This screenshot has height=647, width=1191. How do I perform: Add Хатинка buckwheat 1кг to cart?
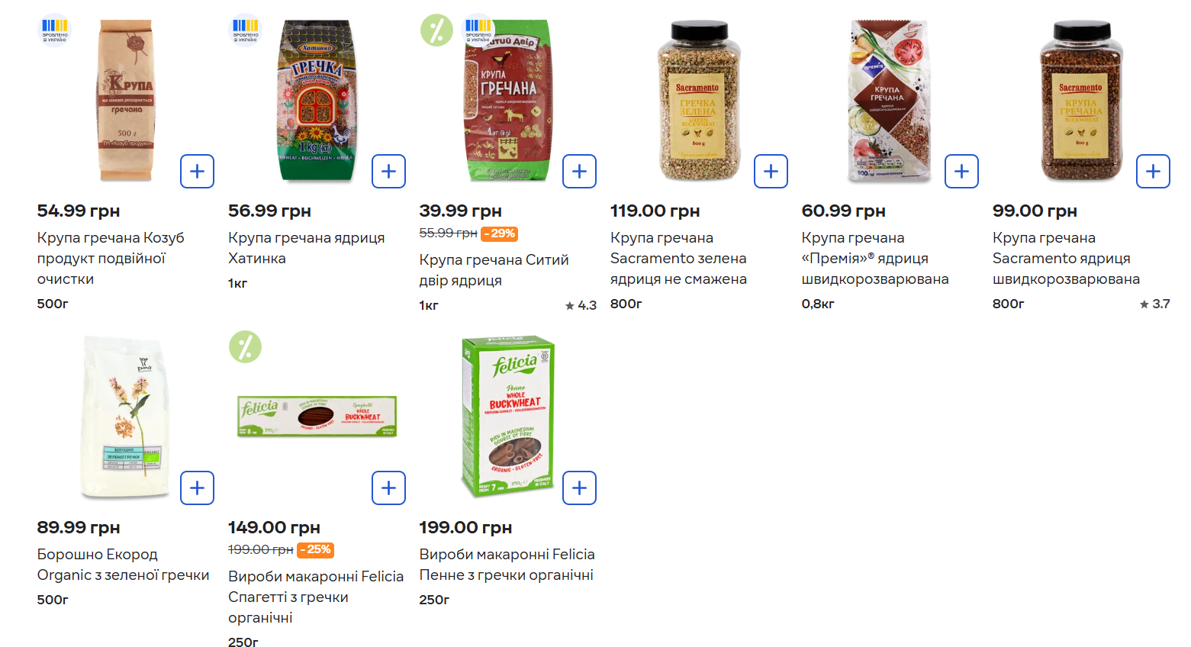(x=388, y=171)
